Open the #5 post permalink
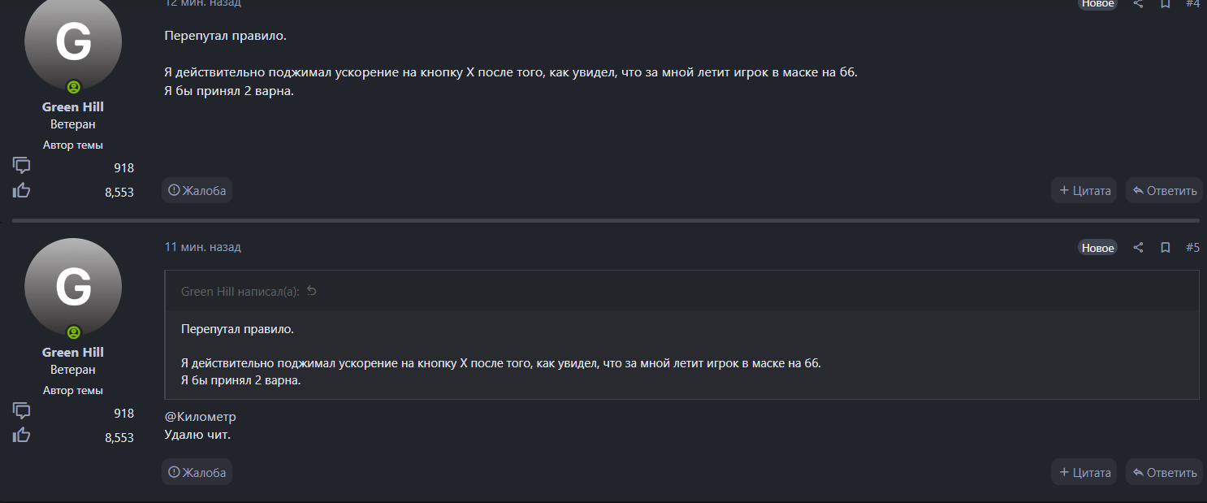Screen dimensions: 1207x503 [x=1192, y=247]
